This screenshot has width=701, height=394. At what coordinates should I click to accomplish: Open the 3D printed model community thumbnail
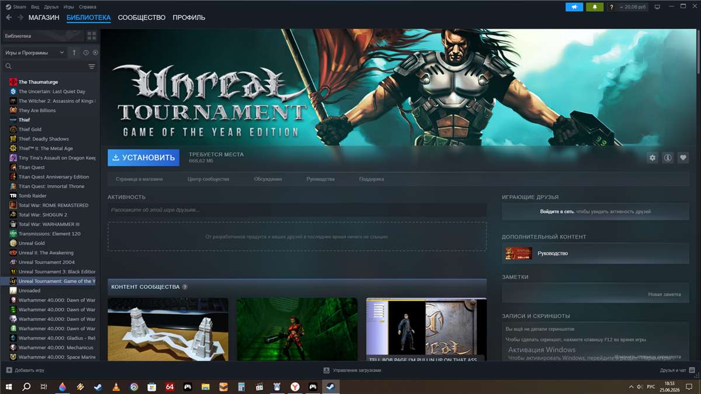coord(168,329)
